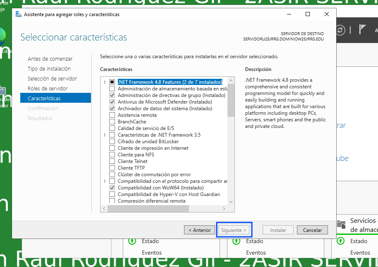Click Estado under the storage services tile
This screenshot has height=267, width=378.
(359, 241)
